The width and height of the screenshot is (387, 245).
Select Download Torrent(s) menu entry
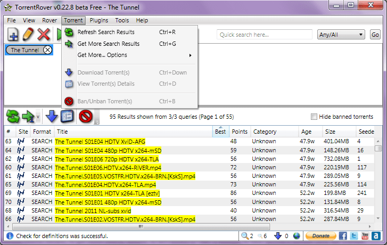(x=129, y=72)
